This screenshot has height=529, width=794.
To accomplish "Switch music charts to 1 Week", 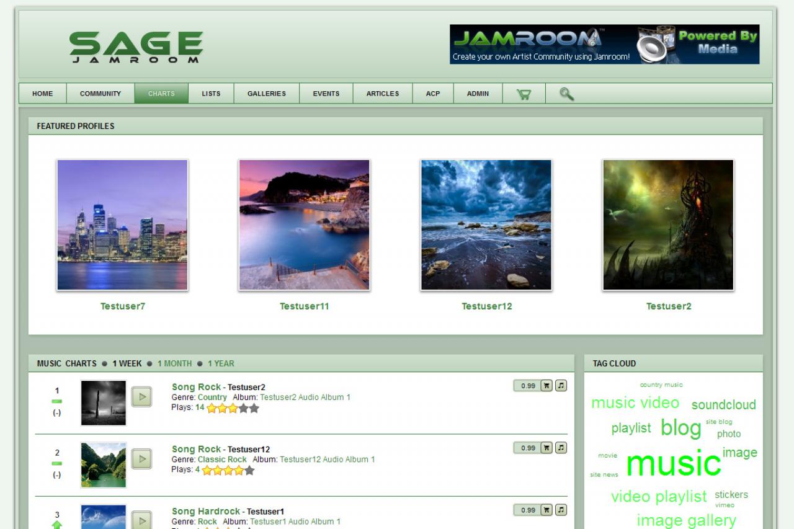I will point(127,363).
